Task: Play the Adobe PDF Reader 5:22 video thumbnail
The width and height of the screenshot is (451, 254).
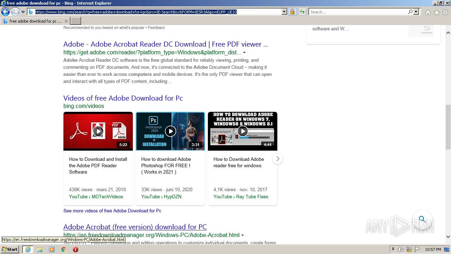Action: click(x=98, y=131)
